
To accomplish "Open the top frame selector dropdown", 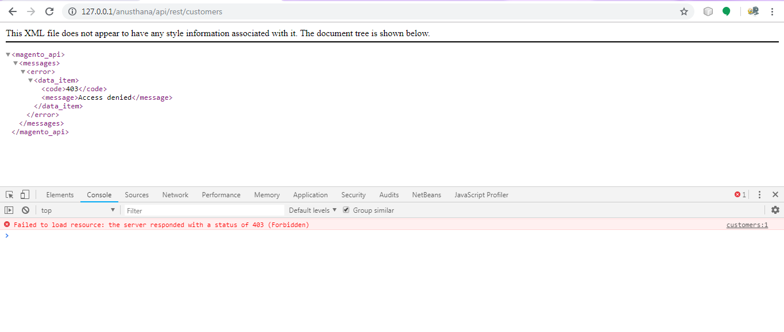I will [78, 210].
